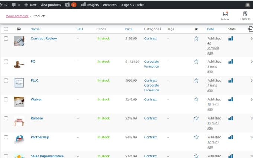Select the Partnership row checkbox
Screen dimensions: 253x158
[x=6, y=137]
